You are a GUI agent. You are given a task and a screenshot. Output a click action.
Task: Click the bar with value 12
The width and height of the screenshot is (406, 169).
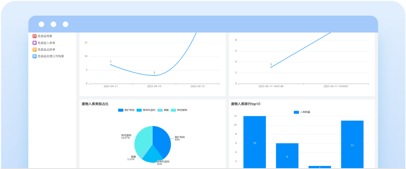click(255, 142)
